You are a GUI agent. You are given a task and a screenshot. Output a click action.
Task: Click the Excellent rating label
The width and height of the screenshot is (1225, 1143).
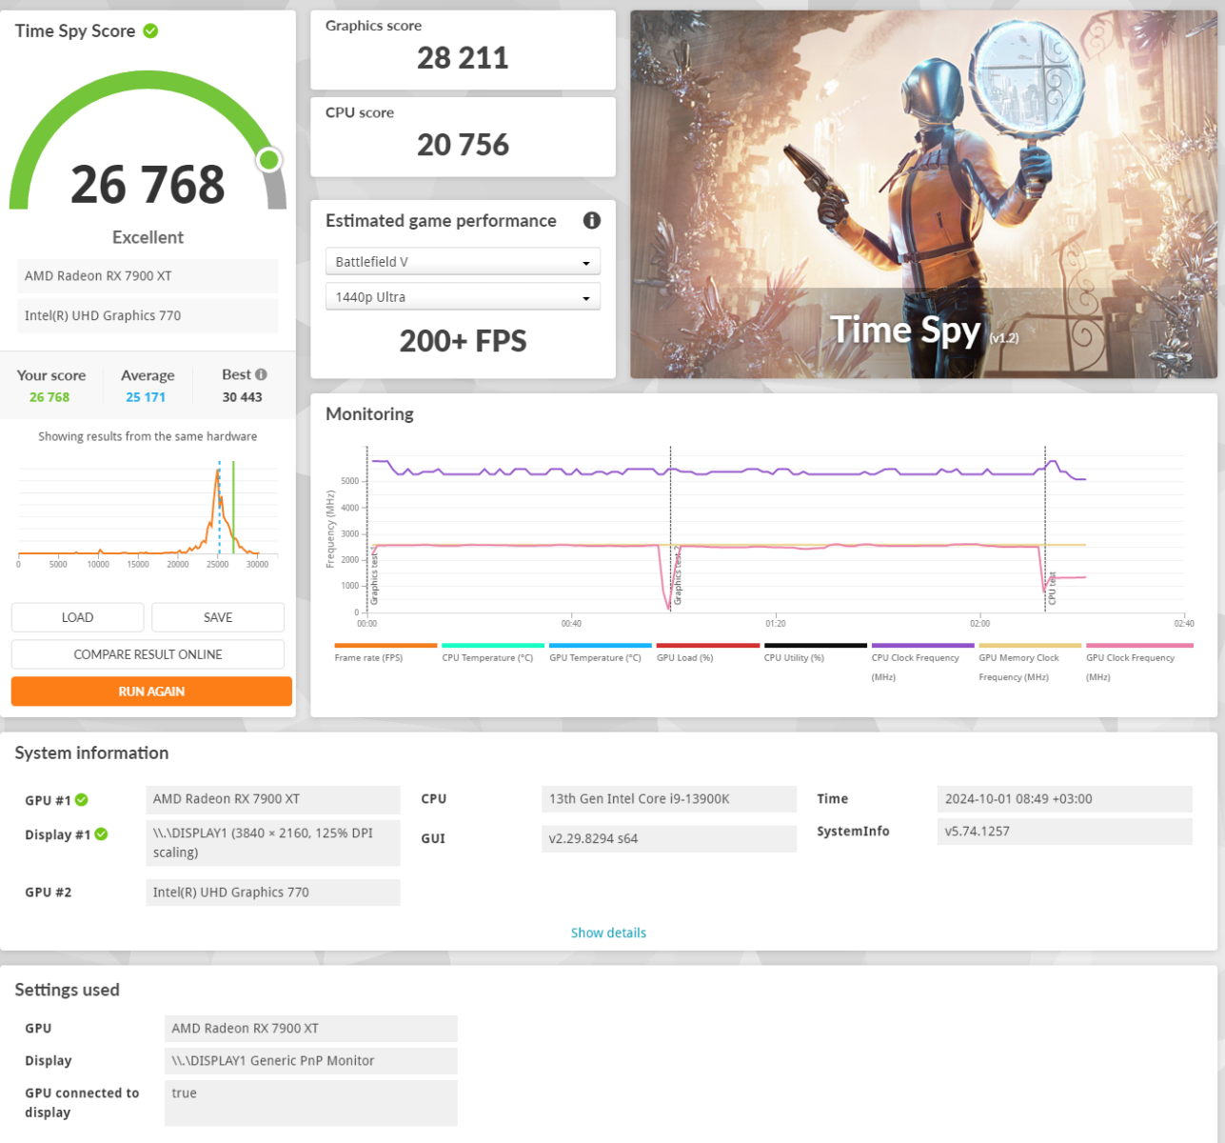click(148, 237)
